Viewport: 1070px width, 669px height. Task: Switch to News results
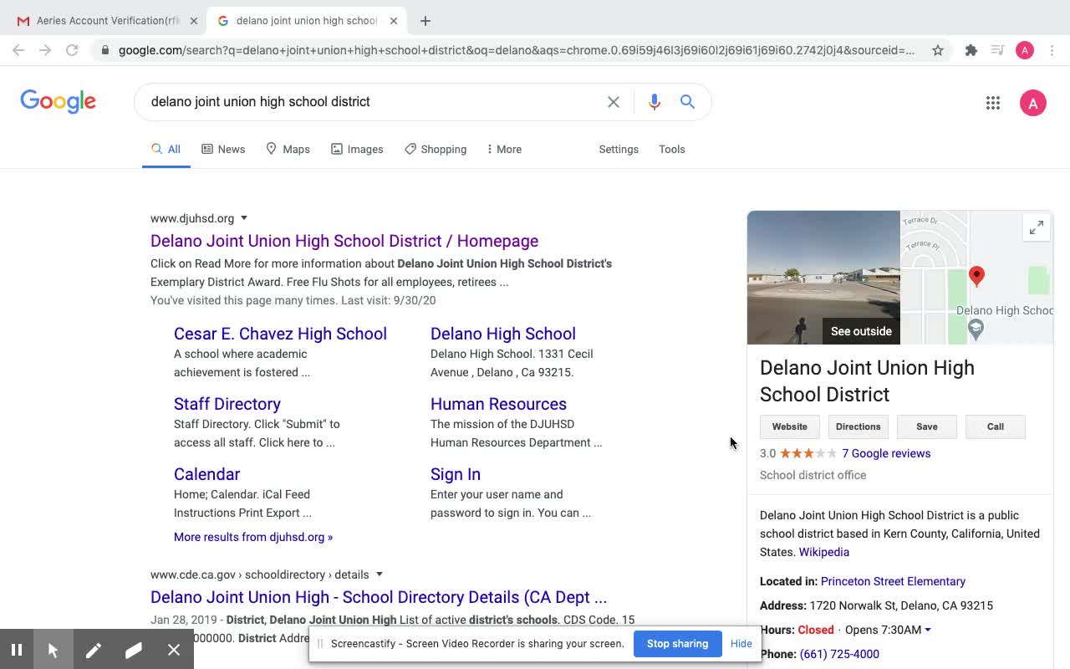tap(223, 150)
